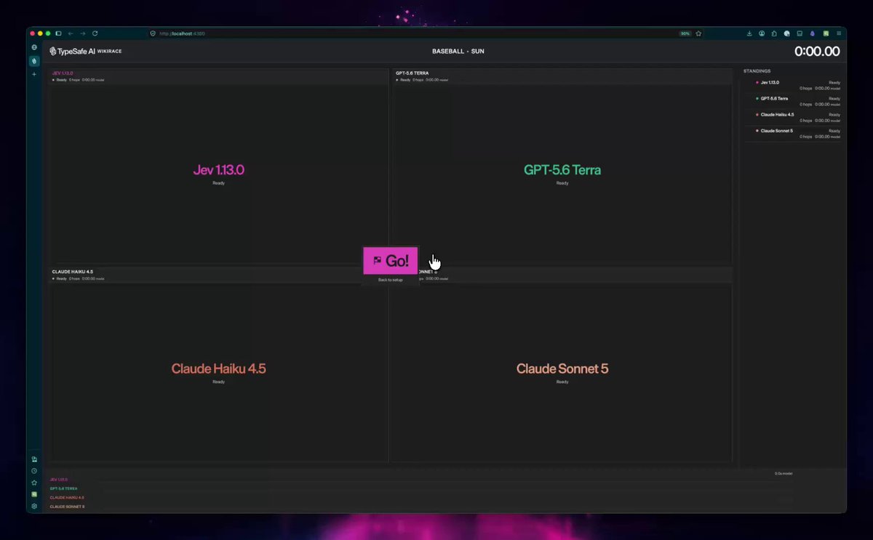Open the history clock icon in sidebar
The image size is (873, 540).
coord(34,471)
